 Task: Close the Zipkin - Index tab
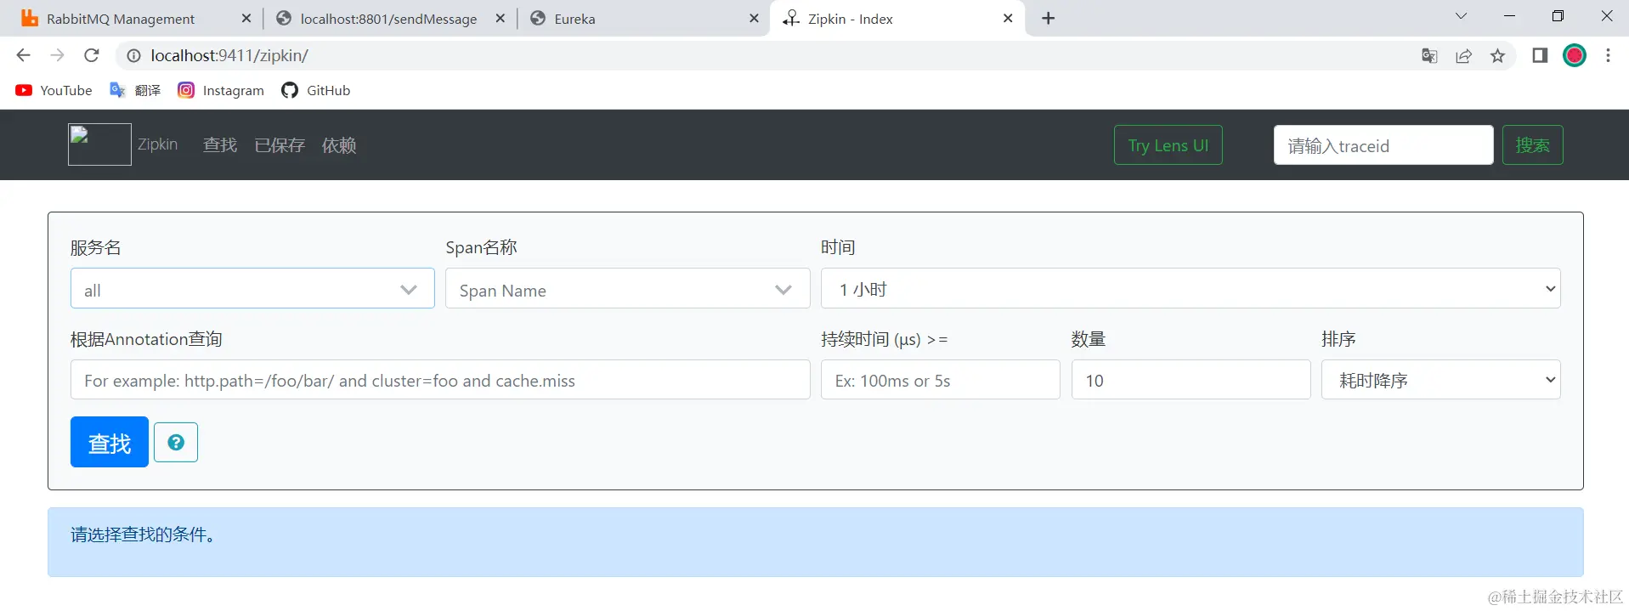click(1008, 18)
